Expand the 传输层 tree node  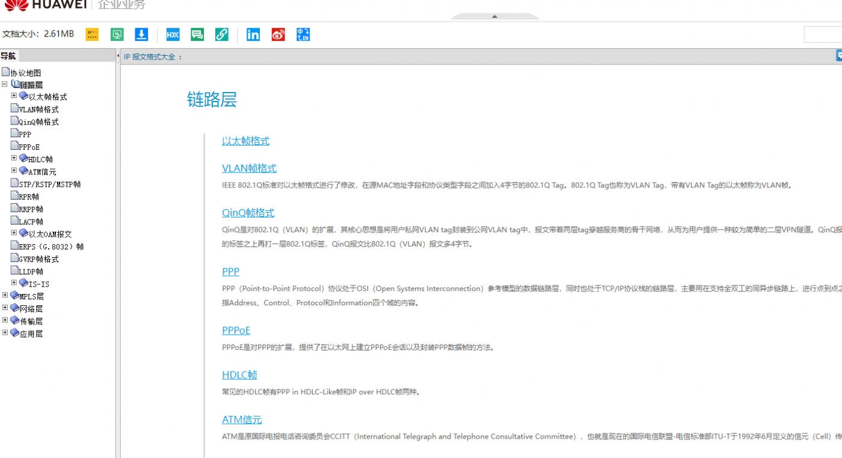pos(5,320)
